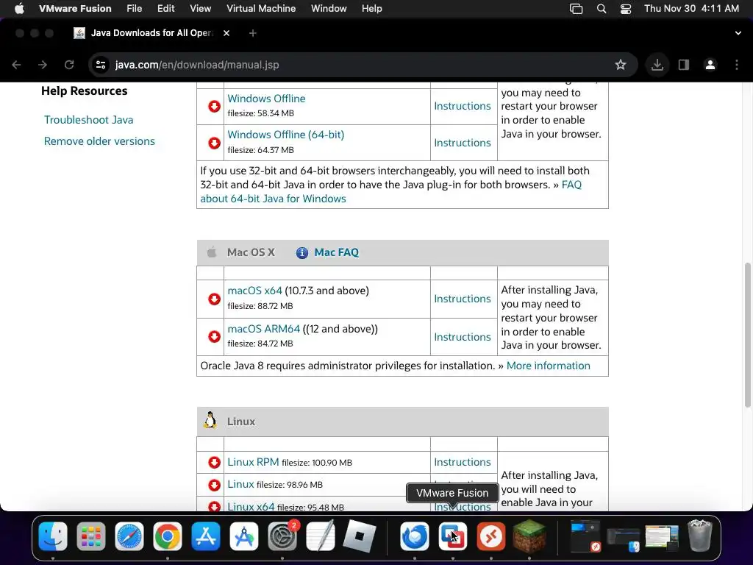This screenshot has width=753, height=565.
Task: Open Instructions for macOS x64
Action: pyautogui.click(x=462, y=299)
